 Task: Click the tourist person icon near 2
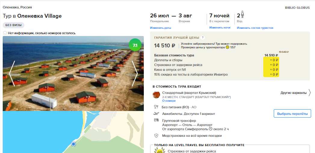(x=242, y=15)
